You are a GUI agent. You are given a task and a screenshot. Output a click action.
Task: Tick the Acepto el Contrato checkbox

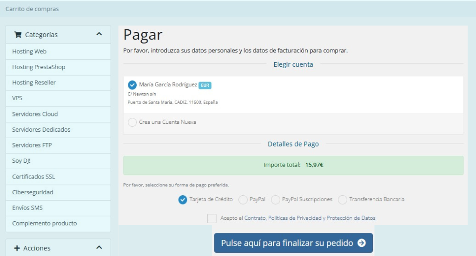(x=212, y=218)
